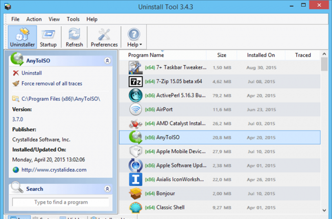The width and height of the screenshot is (332, 219).
Task: Click the scrollbar up arrow
Action: point(324,54)
